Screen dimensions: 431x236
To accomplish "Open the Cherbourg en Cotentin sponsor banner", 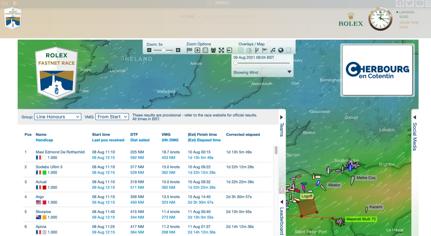I will coord(377,70).
